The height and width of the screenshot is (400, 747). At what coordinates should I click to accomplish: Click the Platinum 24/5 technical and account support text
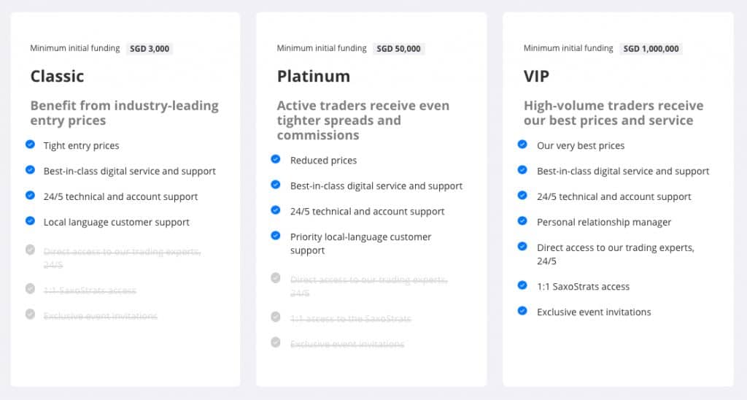368,212
